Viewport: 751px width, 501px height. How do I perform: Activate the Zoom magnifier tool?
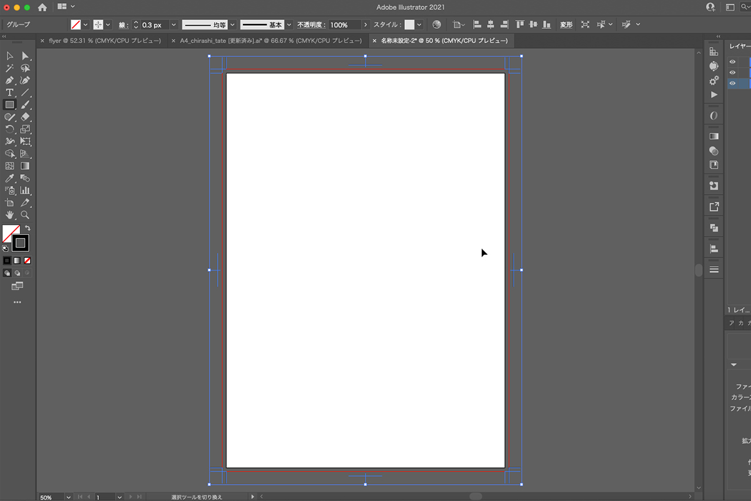click(x=25, y=215)
